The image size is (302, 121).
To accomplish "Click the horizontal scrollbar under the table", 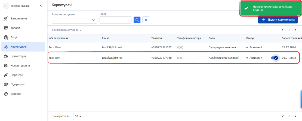I will [172, 64].
